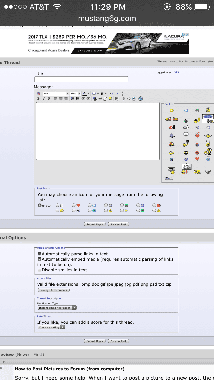Image resolution: width=214 pixels, height=380 pixels.
Task: Select the warning triangle post icon
Action: coord(106,211)
